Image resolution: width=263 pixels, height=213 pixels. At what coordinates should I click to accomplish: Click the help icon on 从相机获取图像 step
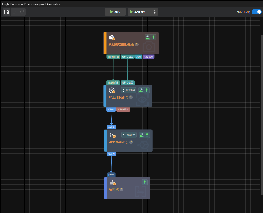(x=137, y=45)
